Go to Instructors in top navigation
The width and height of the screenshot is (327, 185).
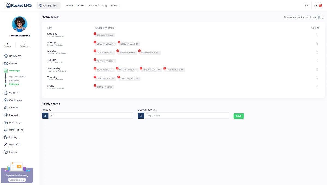click(x=93, y=5)
